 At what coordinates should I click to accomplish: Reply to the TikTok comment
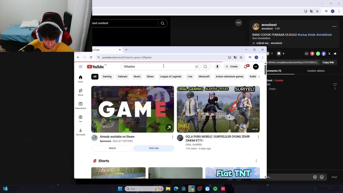272,89
